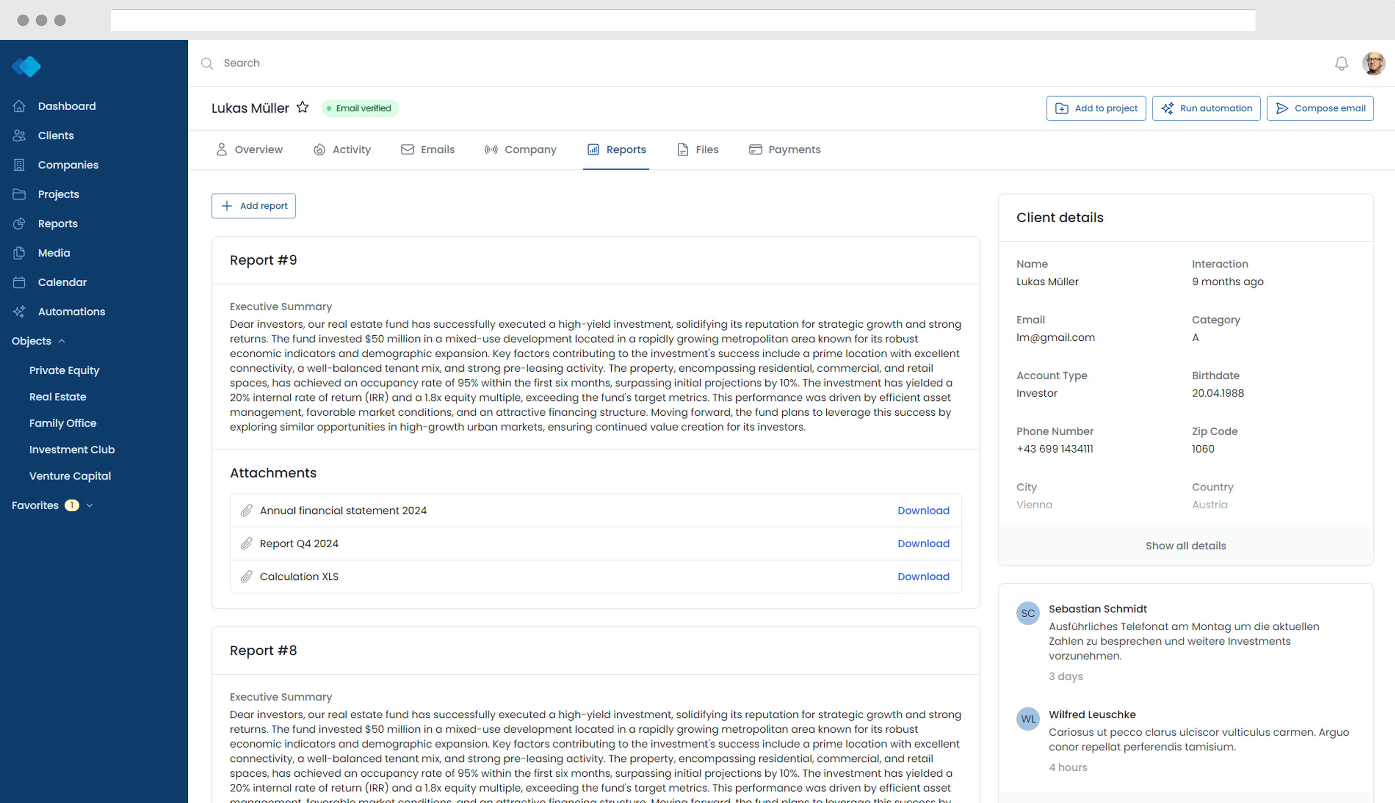Screen dimensions: 1395x803
Task: Click Show all details
Action: click(1185, 546)
